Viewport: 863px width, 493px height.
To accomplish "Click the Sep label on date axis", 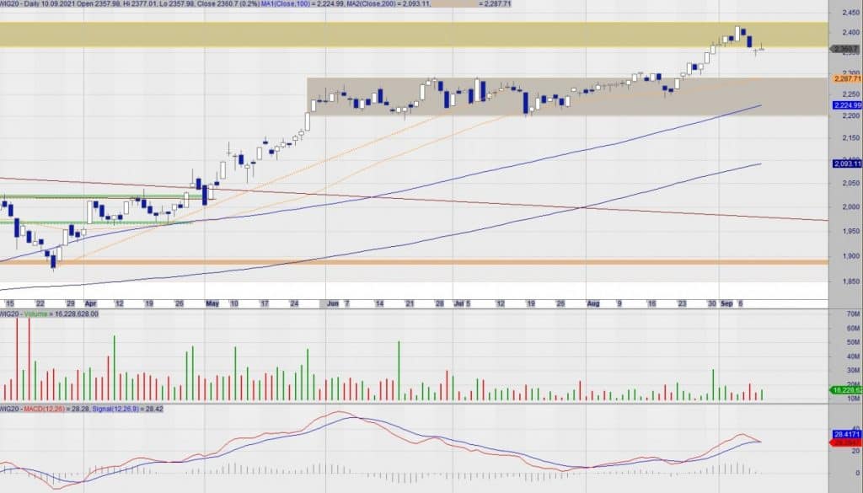I will [724, 303].
